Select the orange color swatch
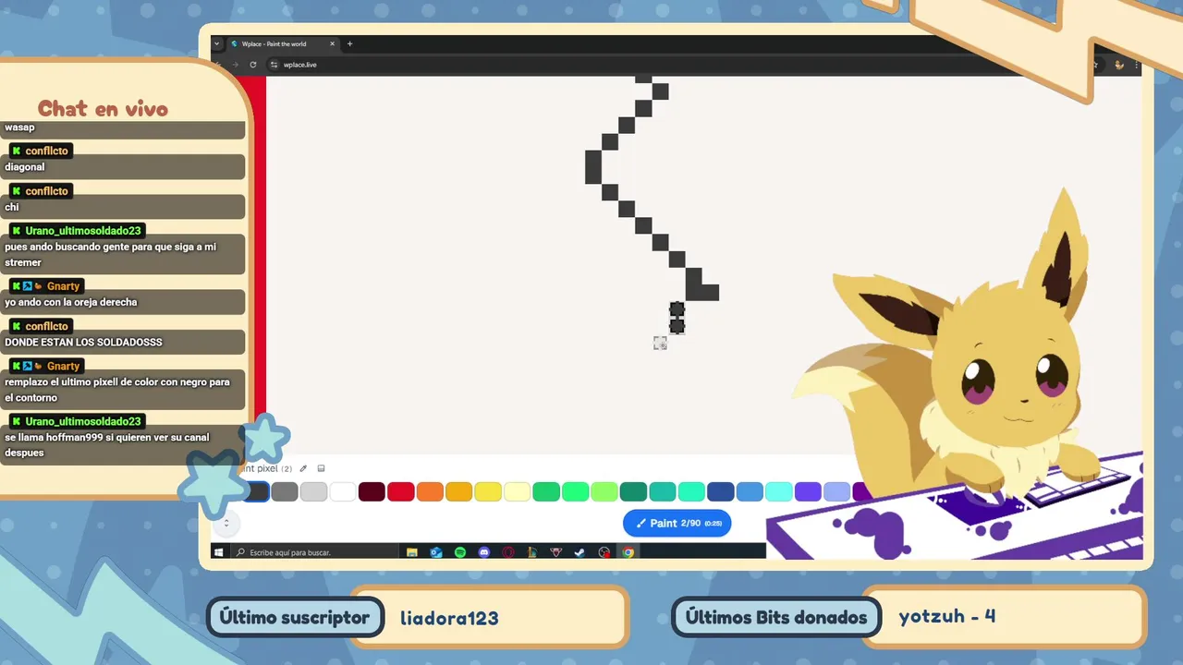The width and height of the screenshot is (1183, 665). pyautogui.click(x=430, y=491)
